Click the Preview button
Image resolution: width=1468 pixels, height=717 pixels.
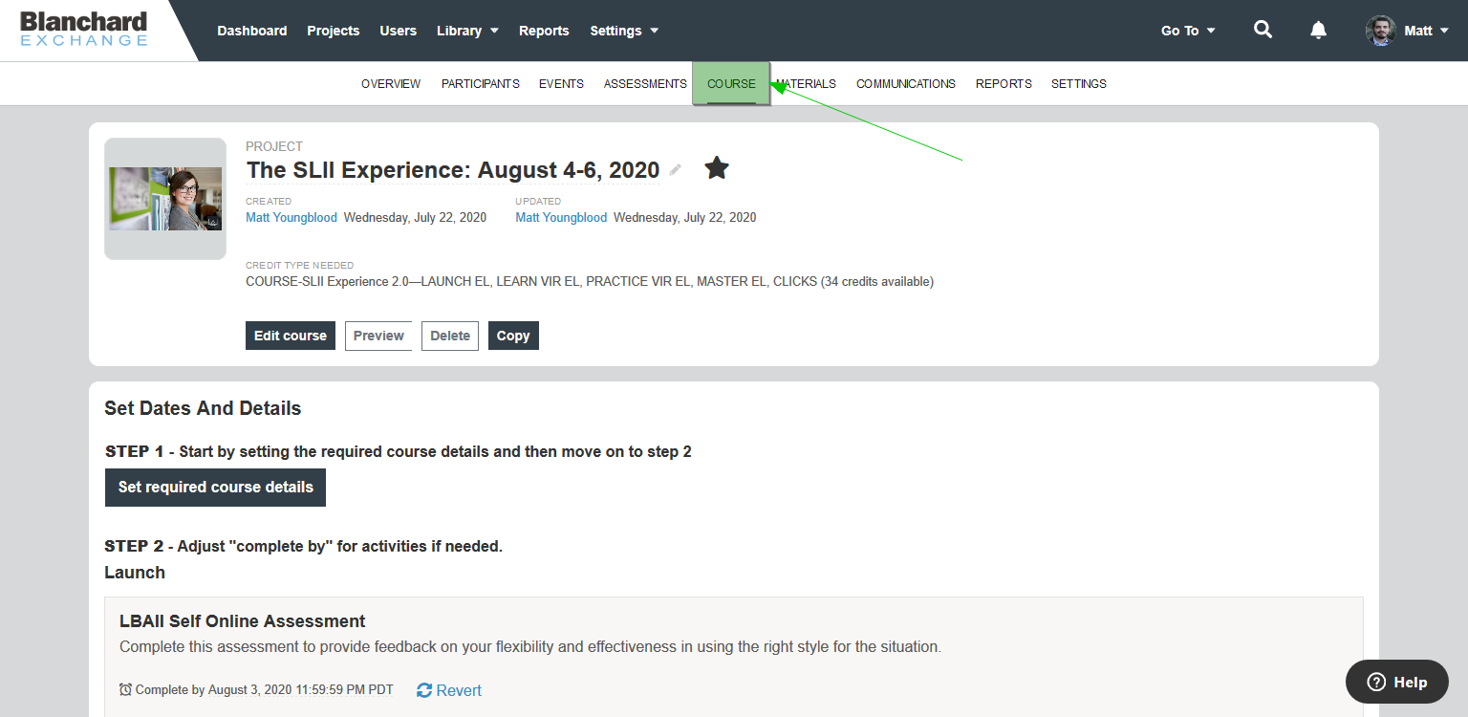[378, 336]
